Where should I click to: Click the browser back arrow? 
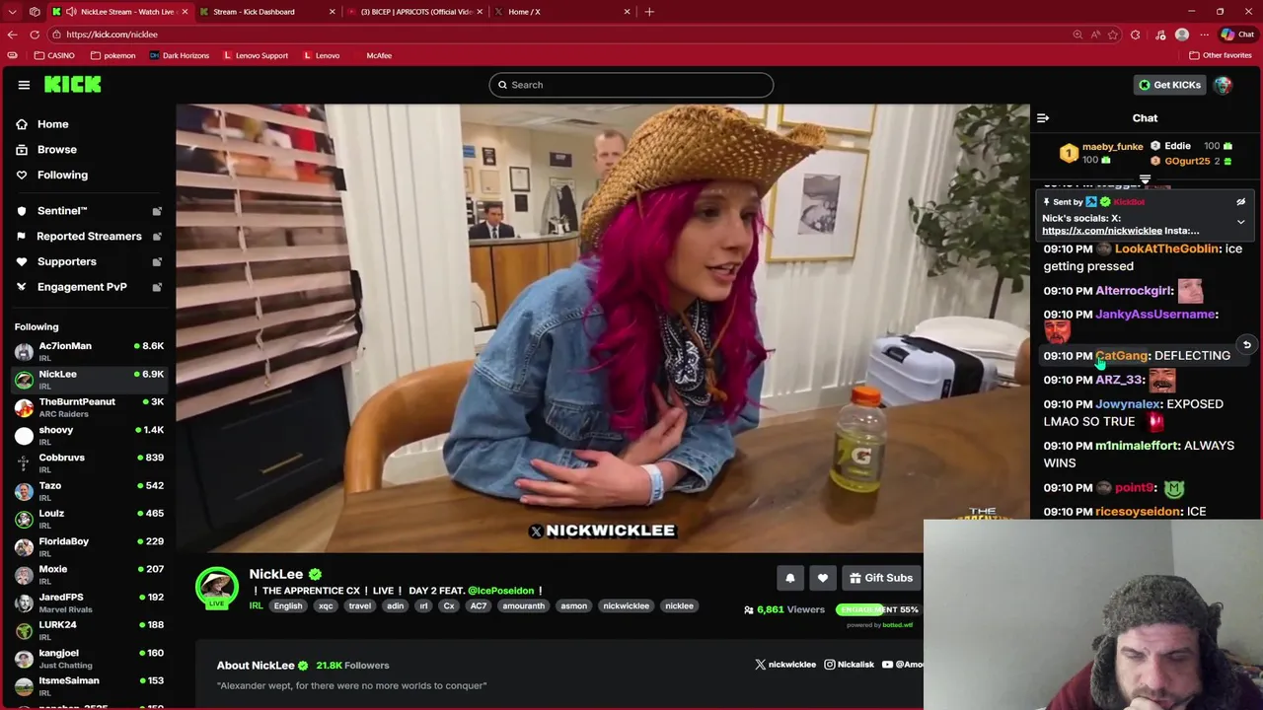12,35
